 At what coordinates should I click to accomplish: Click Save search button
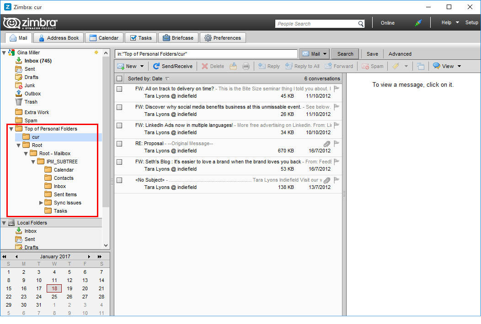372,54
